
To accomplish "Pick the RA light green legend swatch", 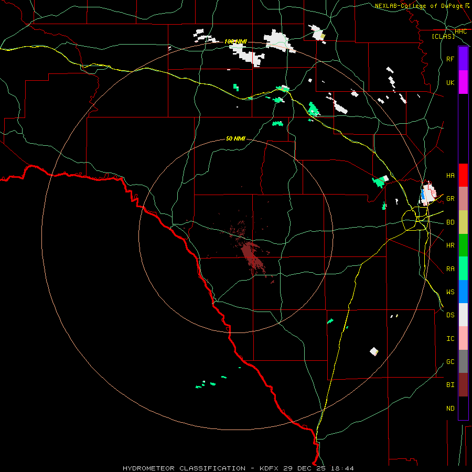I will [x=463, y=269].
